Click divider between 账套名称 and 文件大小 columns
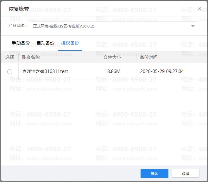This screenshot has height=182, width=208. coord(89,57)
